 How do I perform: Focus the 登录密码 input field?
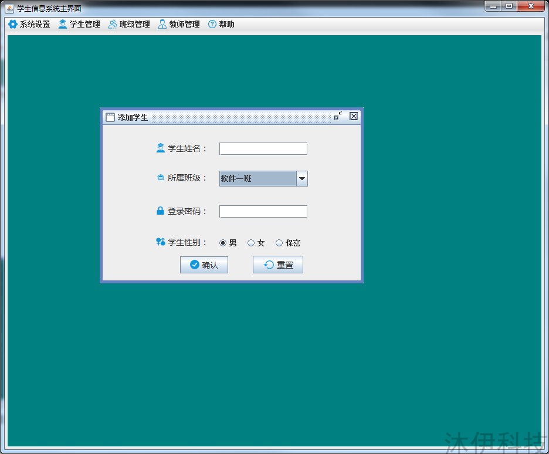point(263,211)
